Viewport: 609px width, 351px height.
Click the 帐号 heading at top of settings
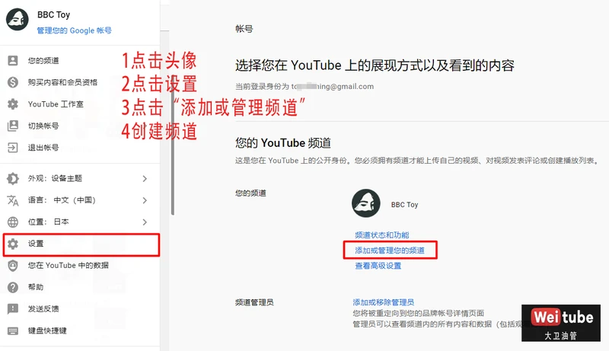tap(244, 29)
